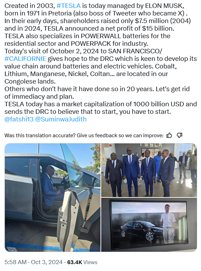This screenshot has width=201, height=271.
Task: Click the thumbs up translation feedback icon
Action: click(x=169, y=135)
